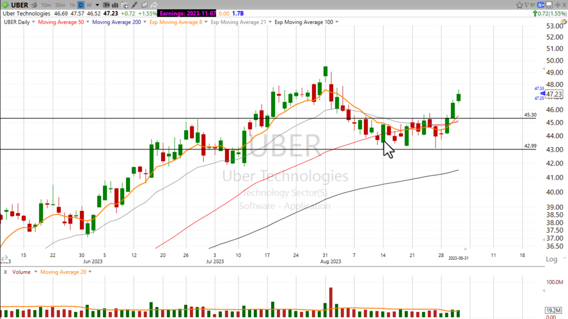The image size is (568, 319).
Task: Click the 100.0M volume axis label
Action: tap(554, 282)
